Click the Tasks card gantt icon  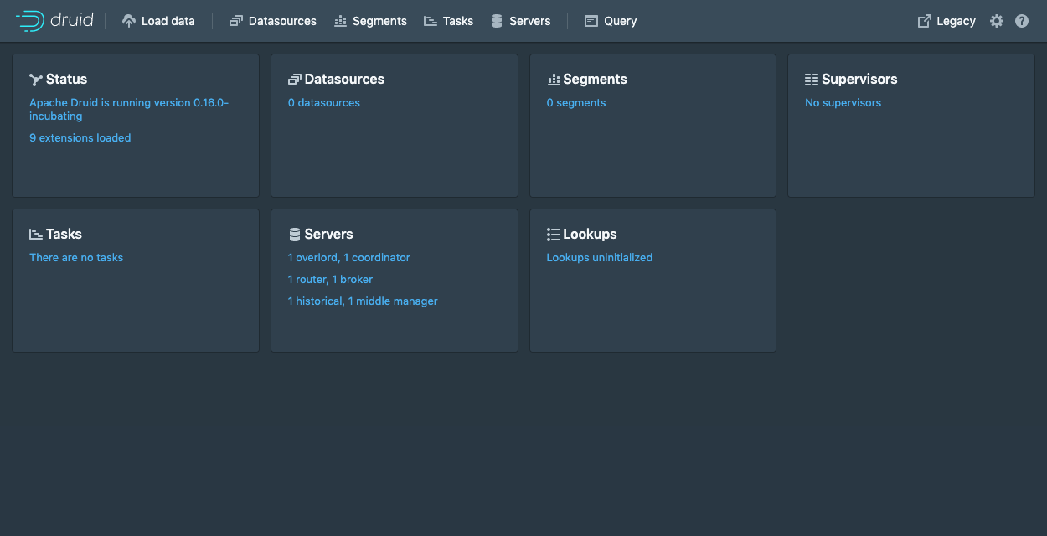[x=36, y=234]
